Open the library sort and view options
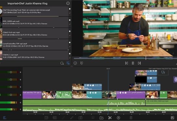 (x=68, y=63)
